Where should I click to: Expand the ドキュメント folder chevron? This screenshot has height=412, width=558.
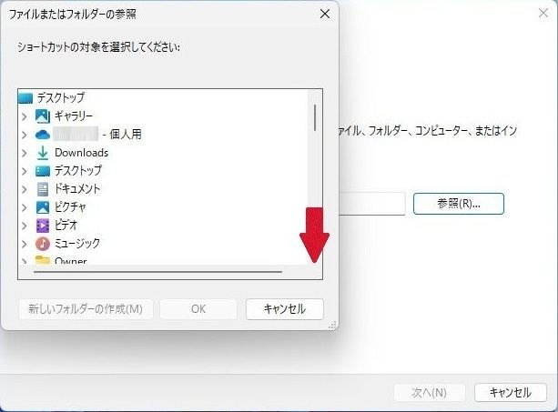click(25, 189)
